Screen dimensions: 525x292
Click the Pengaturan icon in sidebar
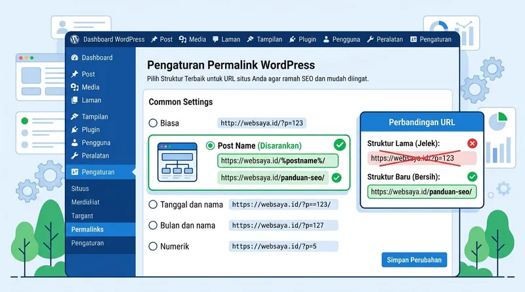point(75,172)
